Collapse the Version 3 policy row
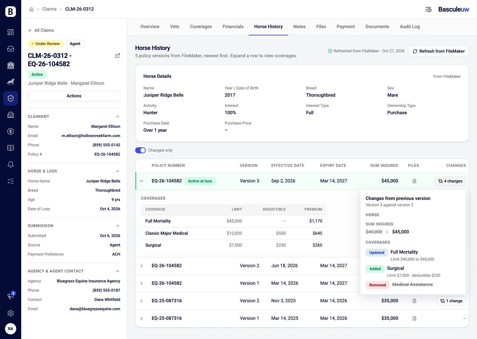Viewport: 477px width, 339px height. point(141,181)
